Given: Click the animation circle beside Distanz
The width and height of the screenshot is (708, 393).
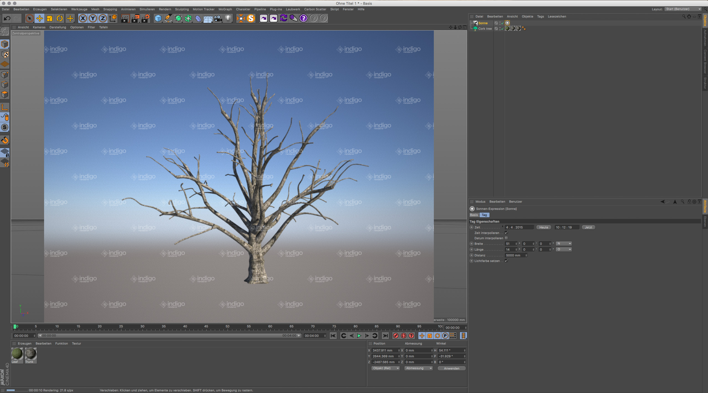Looking at the screenshot, I should [x=472, y=255].
